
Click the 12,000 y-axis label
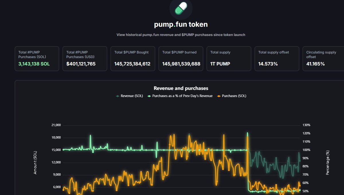pyautogui.click(x=56, y=162)
